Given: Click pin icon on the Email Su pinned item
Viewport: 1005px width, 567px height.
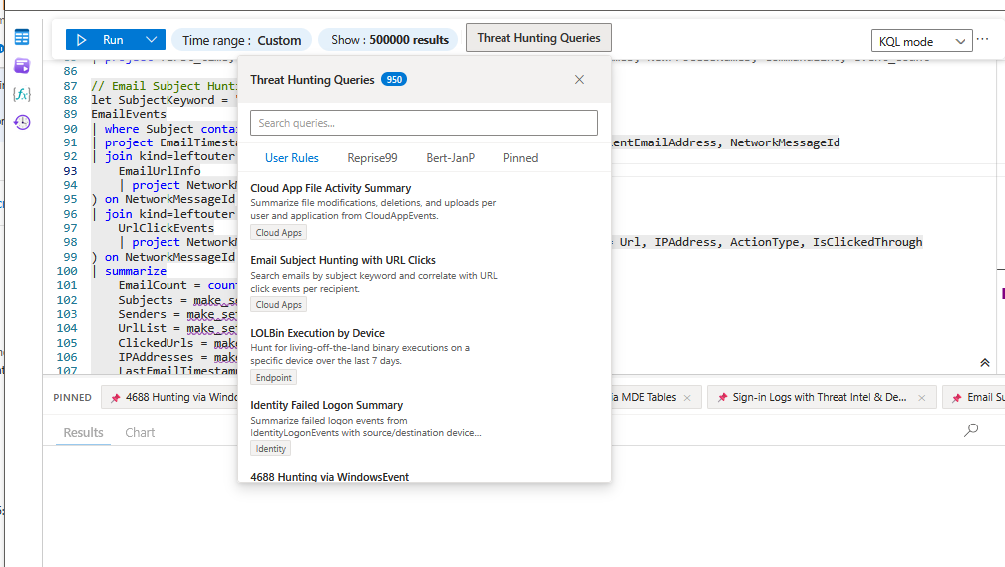Looking at the screenshot, I should (x=957, y=398).
